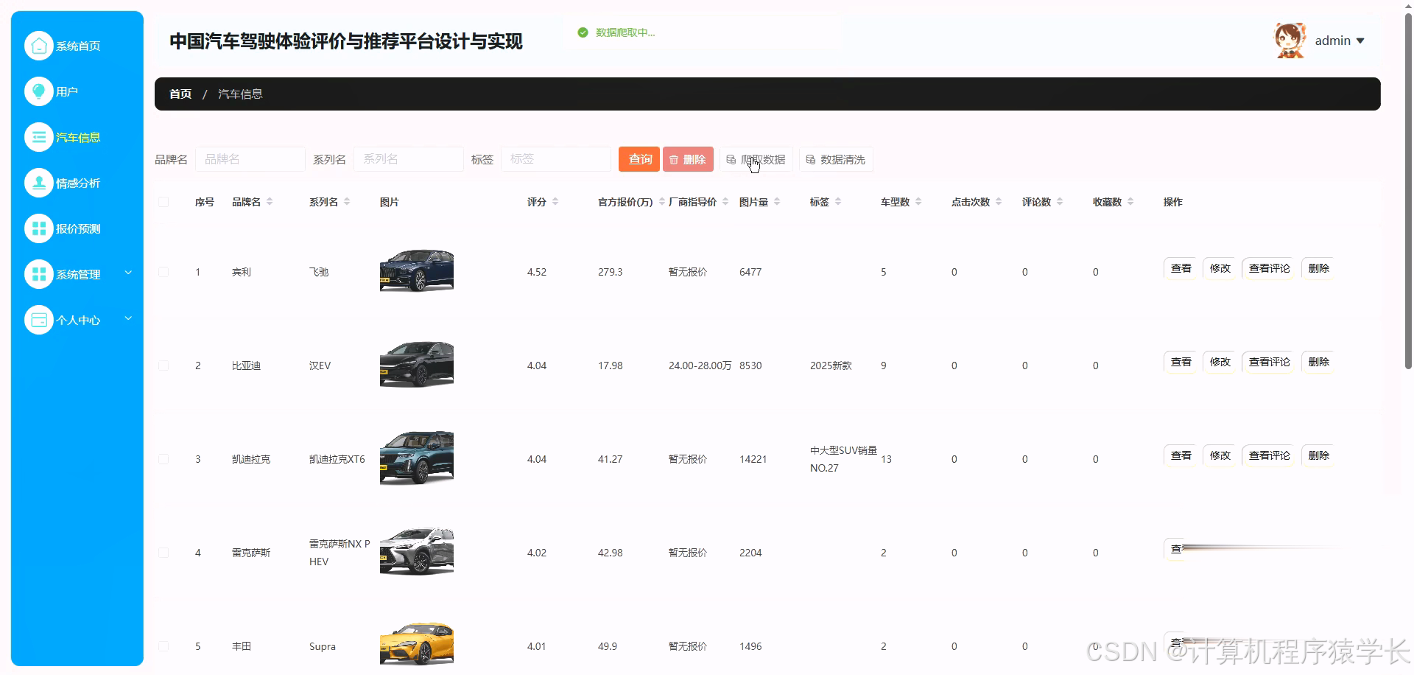The image size is (1414, 675).
Task: Sort the table by 评分 column arrows
Action: point(555,201)
